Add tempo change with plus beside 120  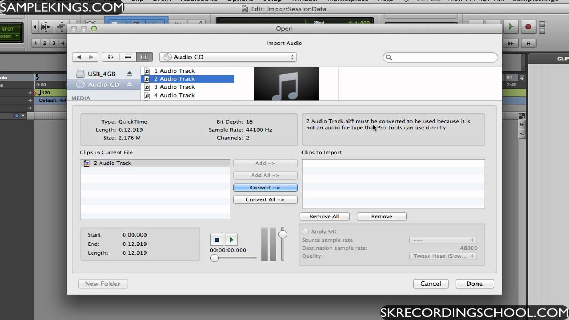point(30,93)
